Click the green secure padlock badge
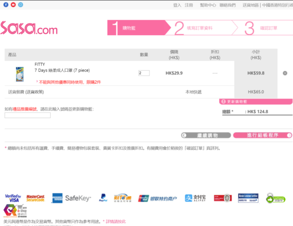 275,198
